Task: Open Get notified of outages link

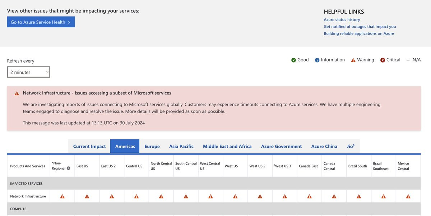Action: pyautogui.click(x=360, y=27)
